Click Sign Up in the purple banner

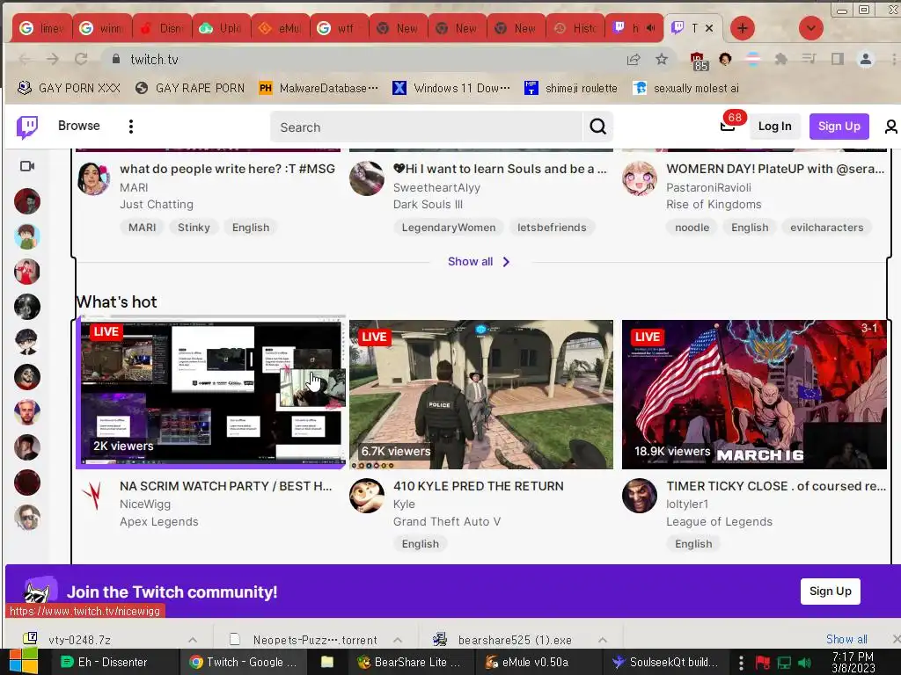point(831,592)
